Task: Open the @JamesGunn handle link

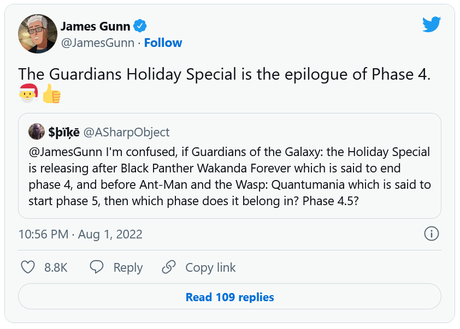Action: [x=97, y=43]
